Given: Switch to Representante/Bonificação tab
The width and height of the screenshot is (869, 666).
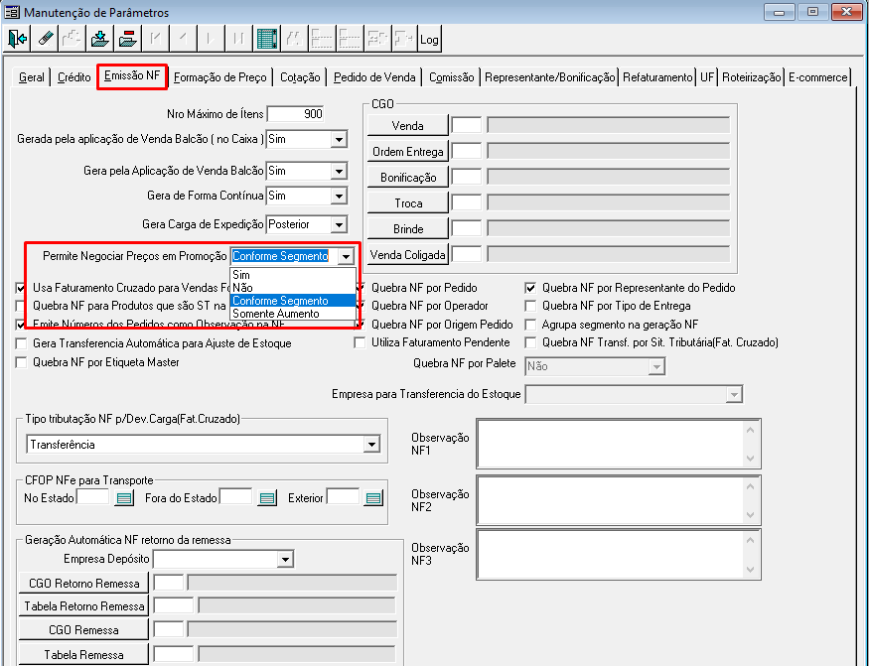Looking at the screenshot, I should (550, 77).
